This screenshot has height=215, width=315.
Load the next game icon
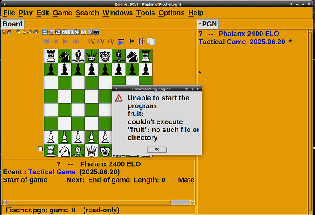click(x=30, y=32)
